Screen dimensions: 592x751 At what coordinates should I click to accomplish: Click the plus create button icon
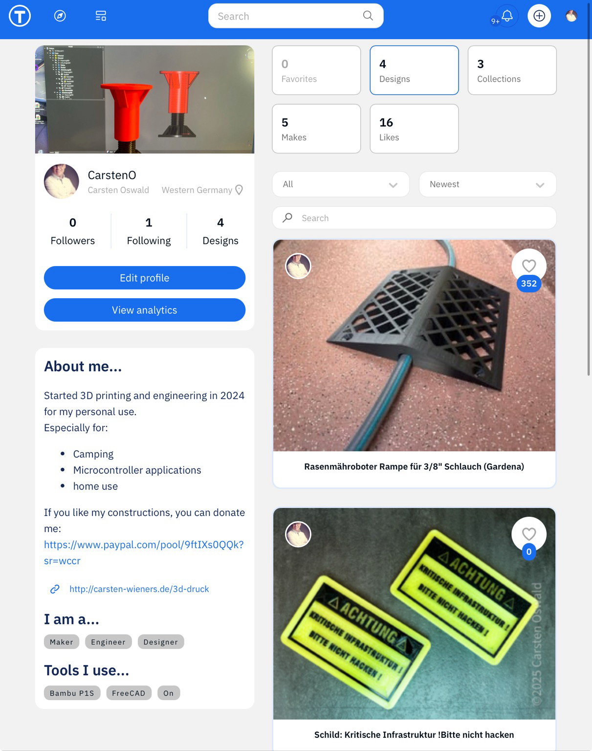(x=539, y=16)
